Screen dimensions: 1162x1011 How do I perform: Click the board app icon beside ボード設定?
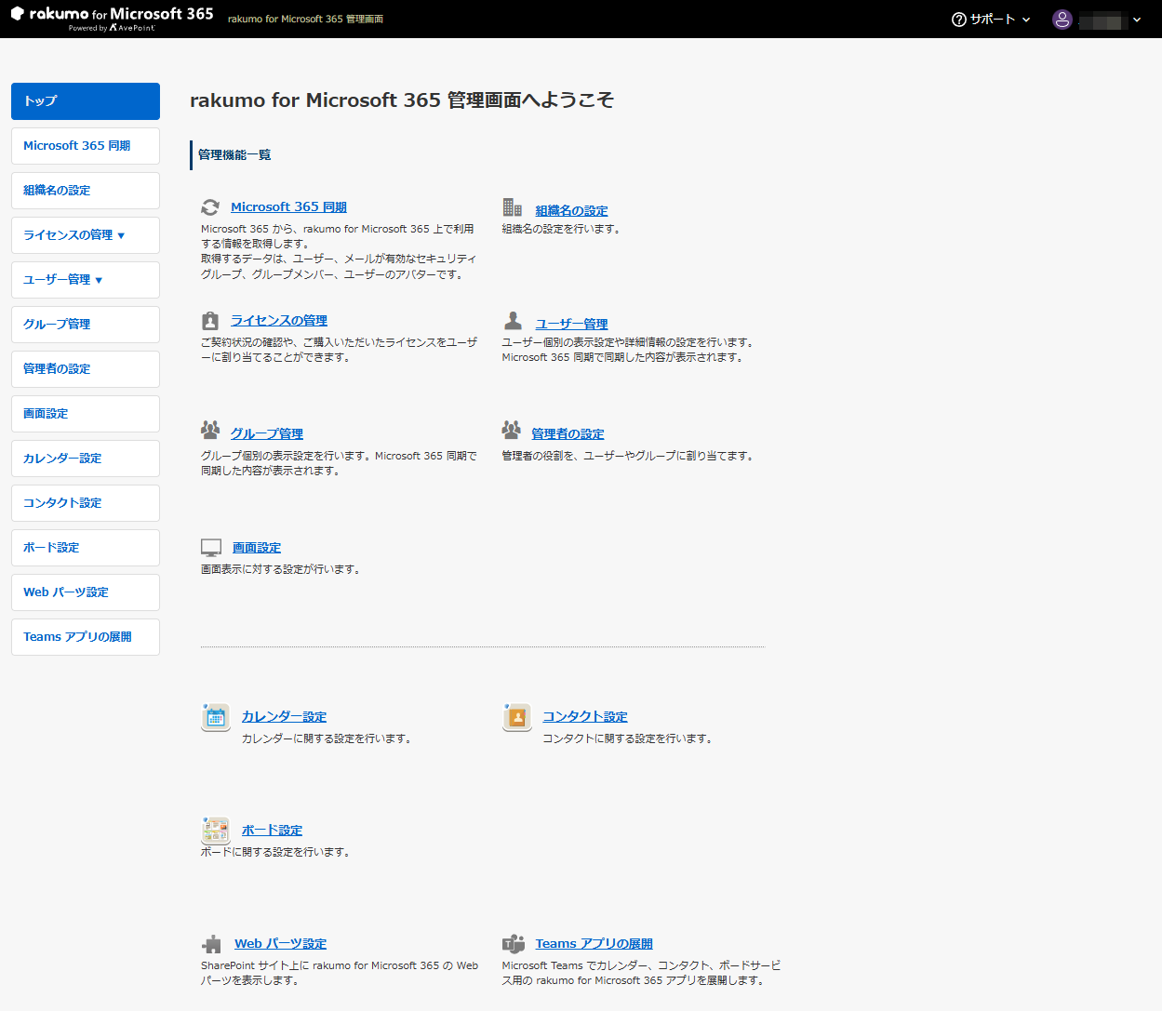point(216,831)
